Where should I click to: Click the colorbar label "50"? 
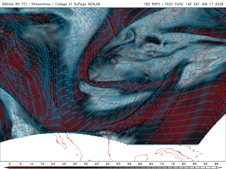pos(118,164)
